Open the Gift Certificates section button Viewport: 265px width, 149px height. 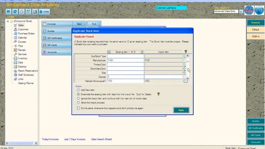point(57,38)
